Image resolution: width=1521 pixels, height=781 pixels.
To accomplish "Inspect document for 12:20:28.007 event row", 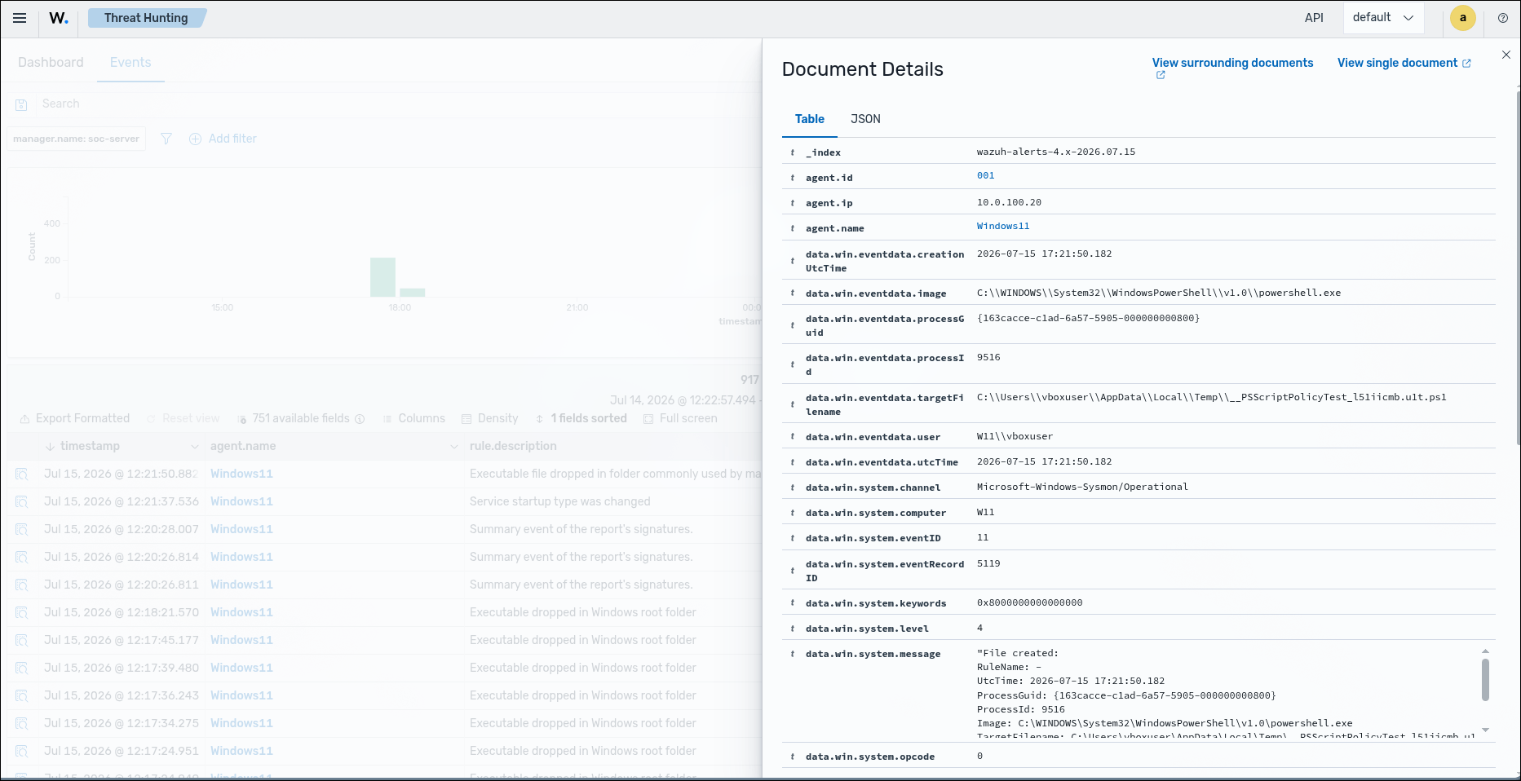I will [22, 529].
